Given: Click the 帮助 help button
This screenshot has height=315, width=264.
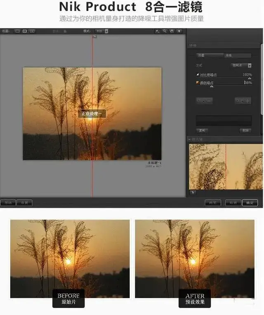Looking at the screenshot, I should (8, 203).
